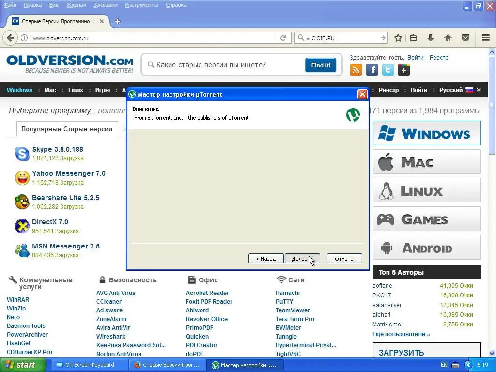496x372 pixels.
Task: Click the Twitter icon
Action: pos(388,70)
